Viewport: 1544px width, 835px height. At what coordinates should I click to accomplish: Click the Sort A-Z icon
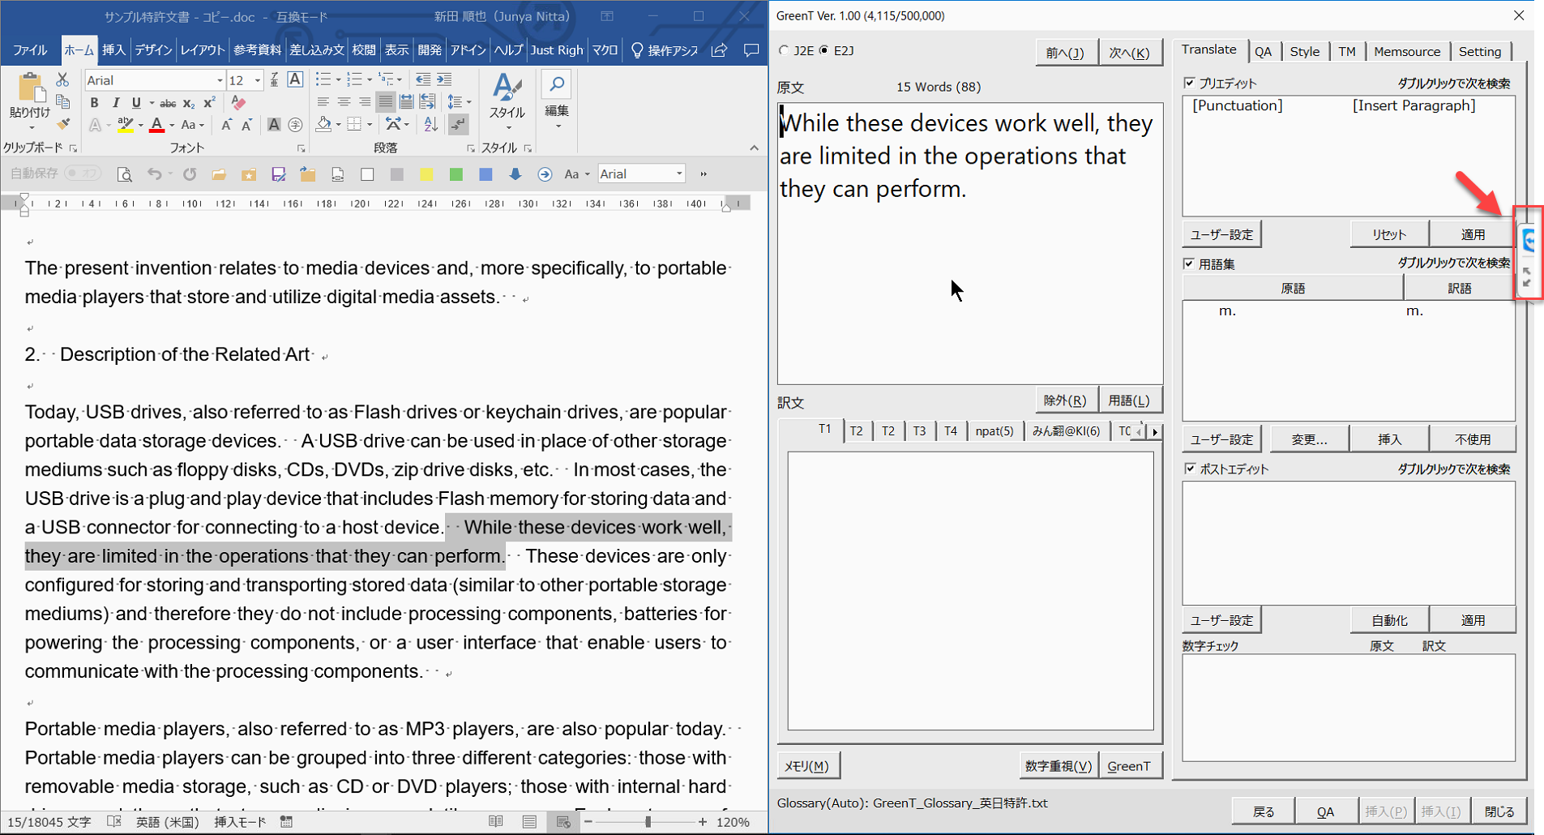click(430, 124)
